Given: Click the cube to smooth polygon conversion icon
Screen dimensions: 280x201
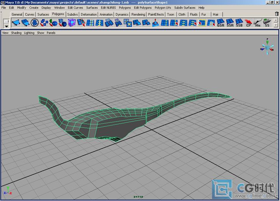Looking at the screenshot, I should [x=63, y=23].
